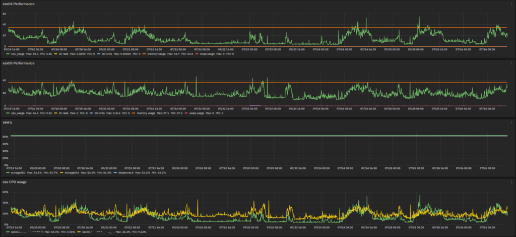Click 'Min: 9.22%' in esx CPU usage legend

[x=139, y=232]
